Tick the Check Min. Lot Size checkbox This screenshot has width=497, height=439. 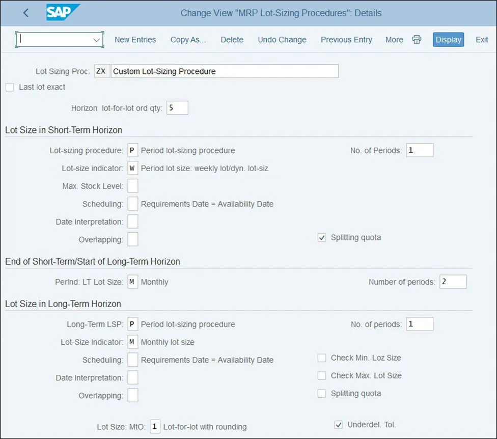click(322, 358)
